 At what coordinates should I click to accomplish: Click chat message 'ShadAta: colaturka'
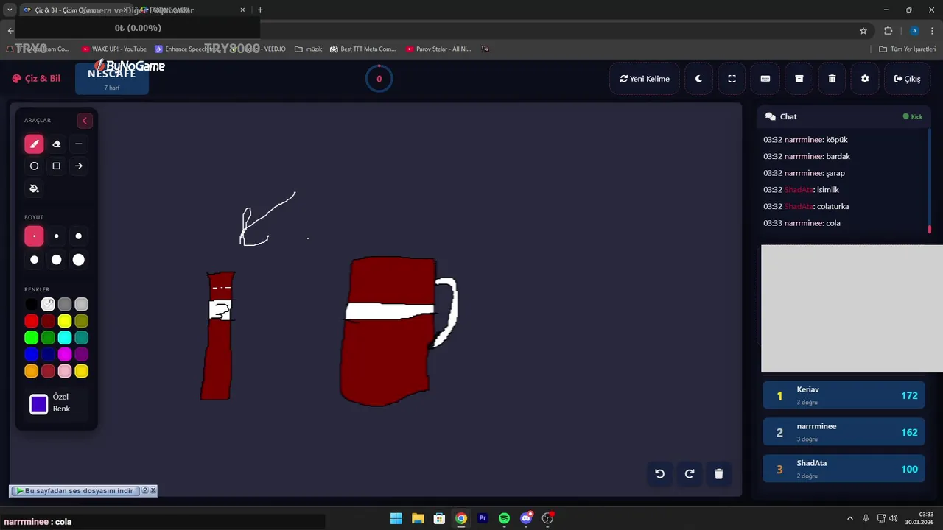(806, 207)
